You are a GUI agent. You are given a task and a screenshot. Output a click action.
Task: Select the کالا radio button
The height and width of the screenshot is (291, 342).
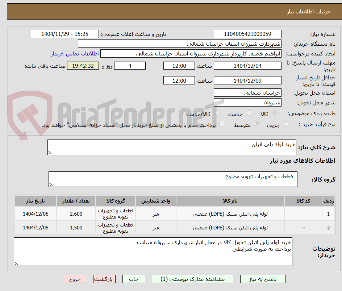275,113
